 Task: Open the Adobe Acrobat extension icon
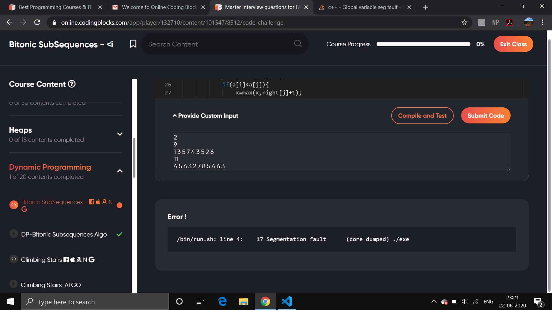509,22
